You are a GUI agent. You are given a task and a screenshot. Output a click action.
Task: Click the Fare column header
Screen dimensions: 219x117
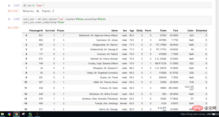[x=175, y=31]
